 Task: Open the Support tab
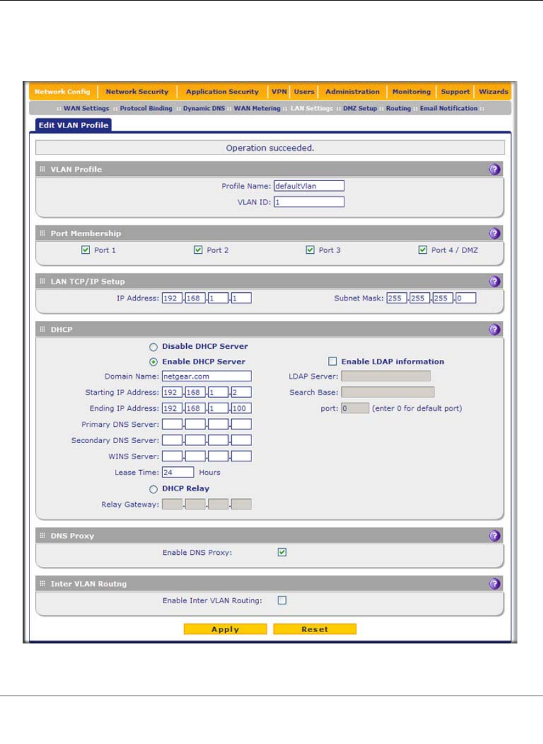455,92
